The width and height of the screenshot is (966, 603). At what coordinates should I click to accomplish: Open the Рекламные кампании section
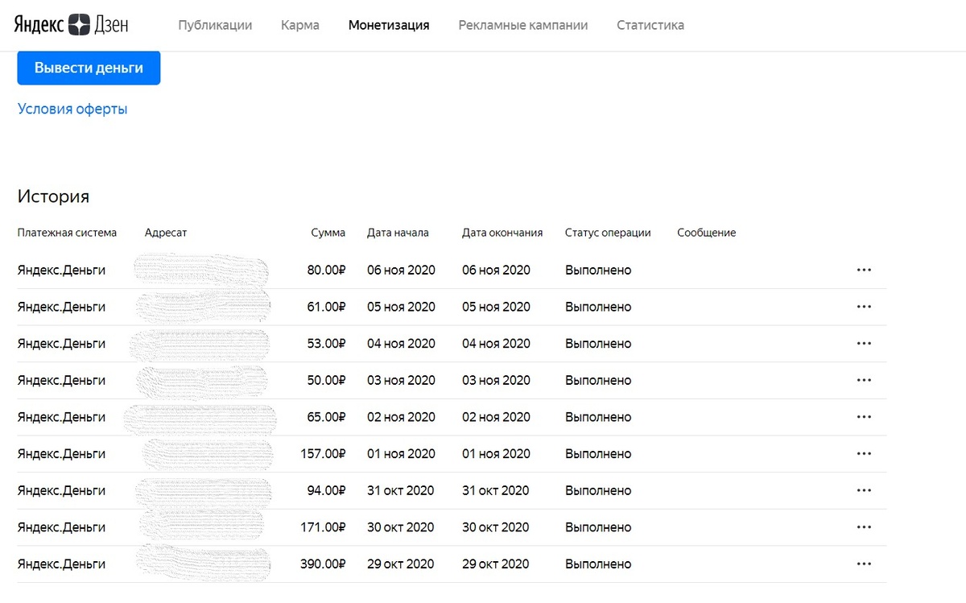[x=522, y=25]
